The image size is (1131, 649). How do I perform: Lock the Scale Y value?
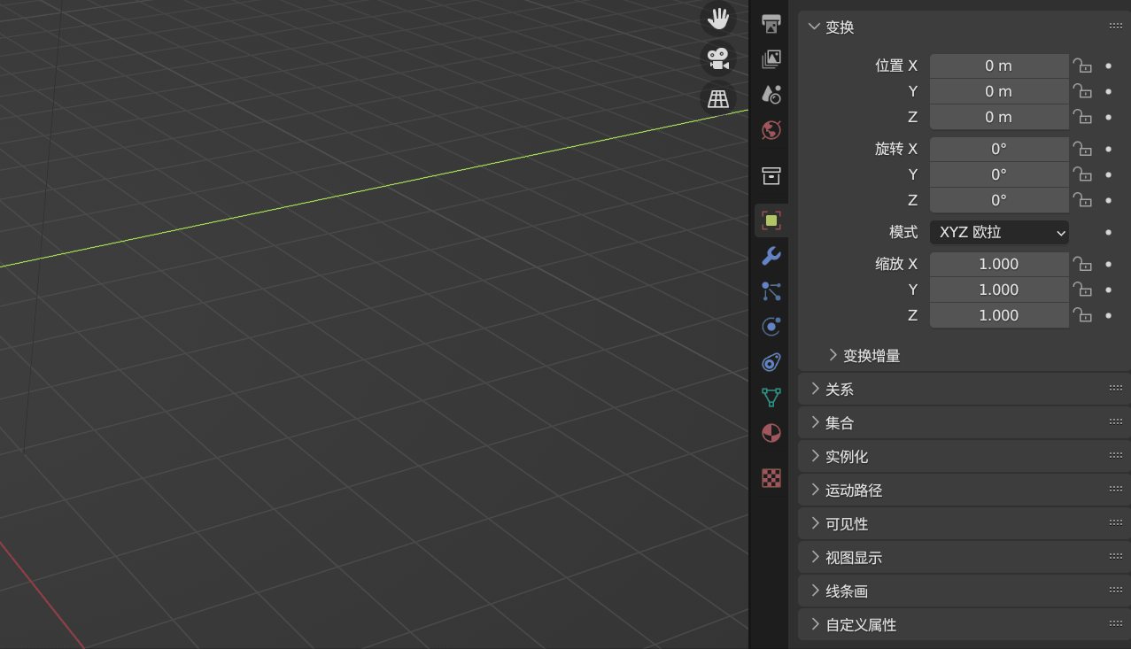tap(1082, 290)
